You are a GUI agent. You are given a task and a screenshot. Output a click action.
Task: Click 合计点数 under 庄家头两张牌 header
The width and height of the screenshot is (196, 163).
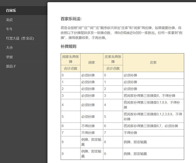click(113, 68)
